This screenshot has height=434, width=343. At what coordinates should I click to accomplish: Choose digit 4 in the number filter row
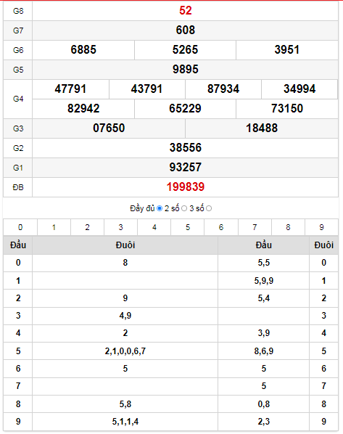tap(154, 227)
